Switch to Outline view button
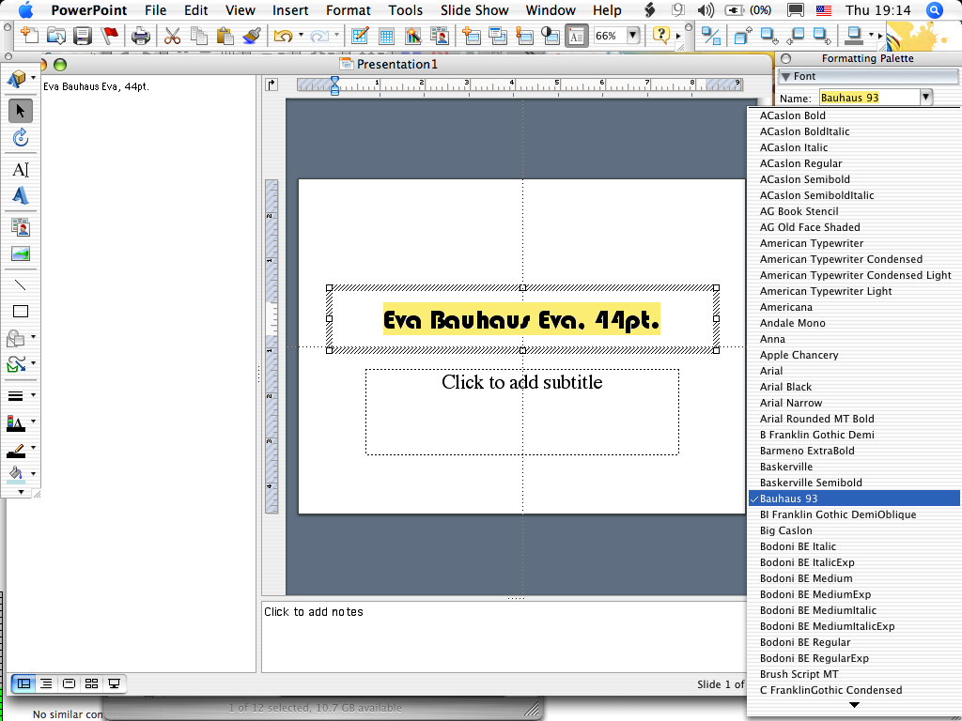The width and height of the screenshot is (962, 721). click(x=47, y=683)
